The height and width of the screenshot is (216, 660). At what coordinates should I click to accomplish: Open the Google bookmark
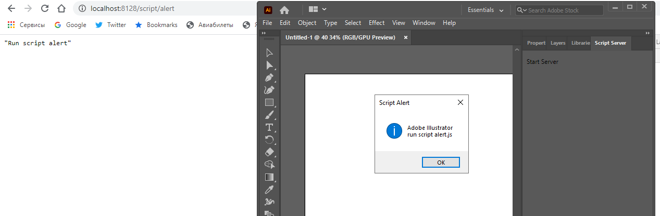click(70, 24)
